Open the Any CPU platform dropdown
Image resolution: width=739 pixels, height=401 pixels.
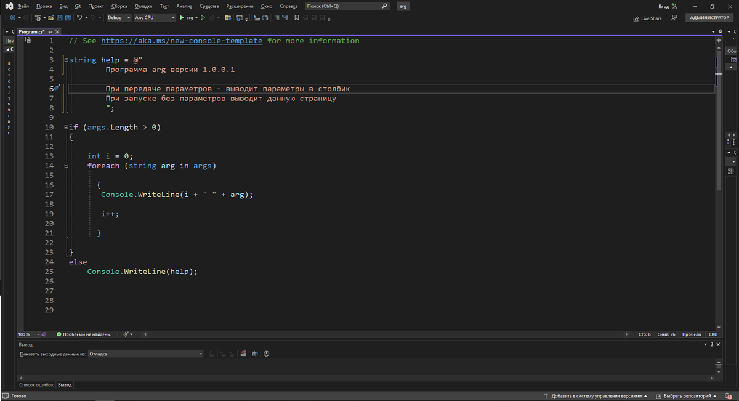coord(154,18)
